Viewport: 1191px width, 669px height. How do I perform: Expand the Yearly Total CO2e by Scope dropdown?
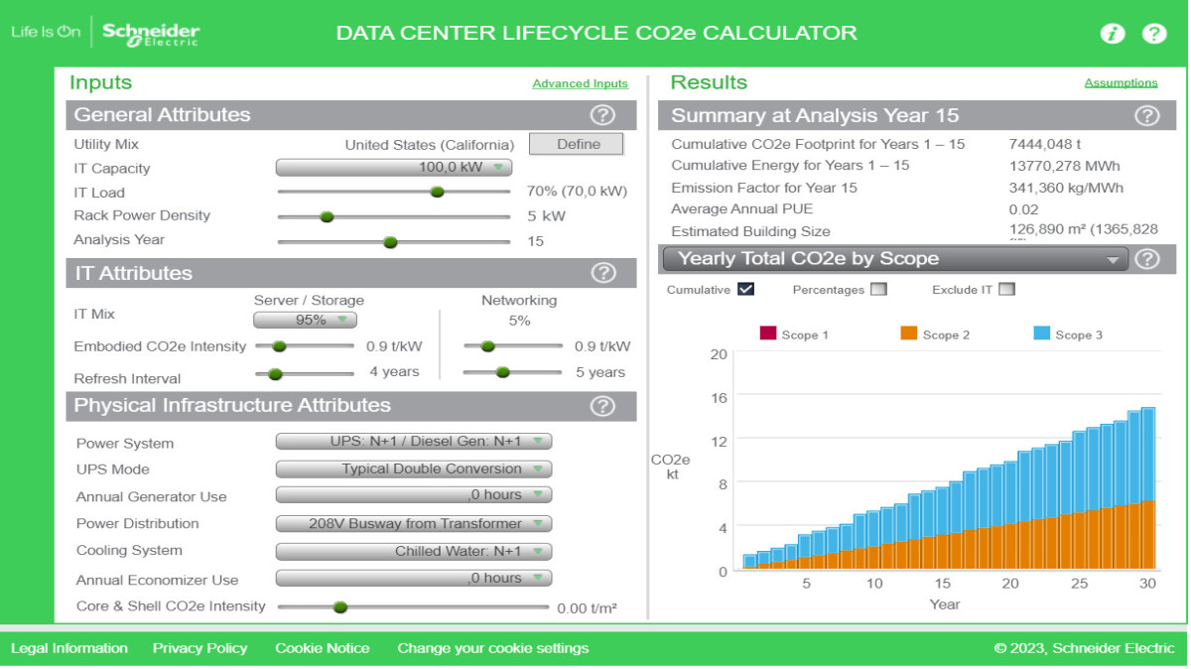[893, 259]
